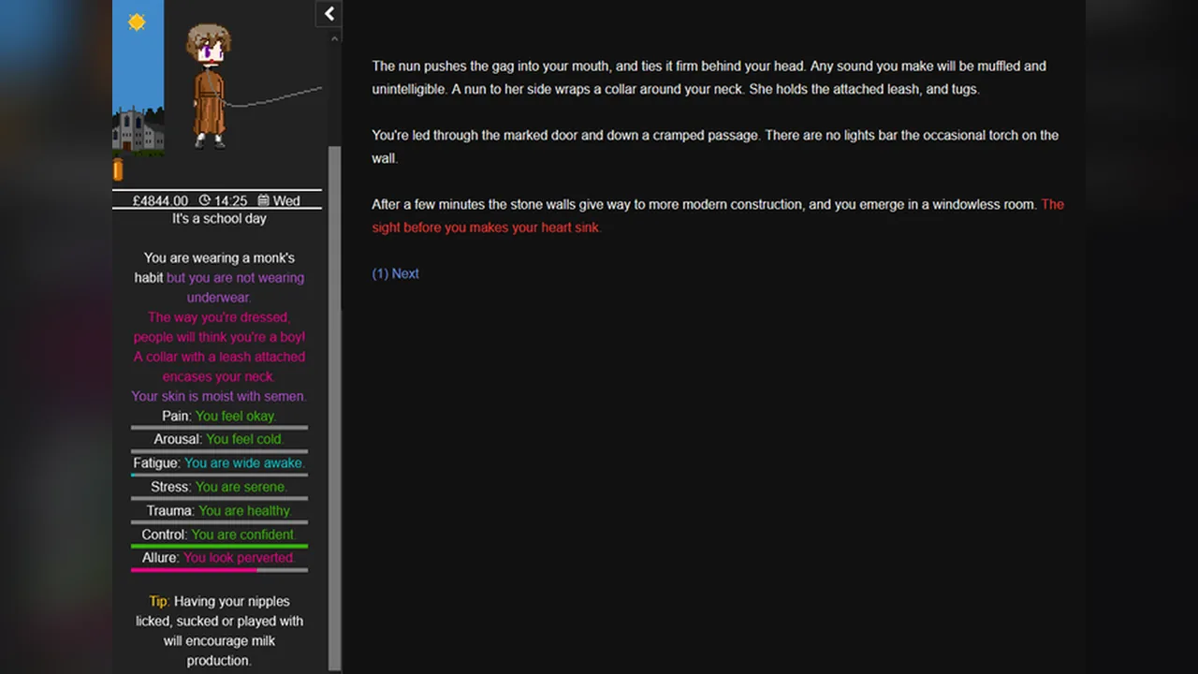Viewport: 1198px width, 674px height.
Task: Collapse the sidebar with the left chevron
Action: (329, 13)
